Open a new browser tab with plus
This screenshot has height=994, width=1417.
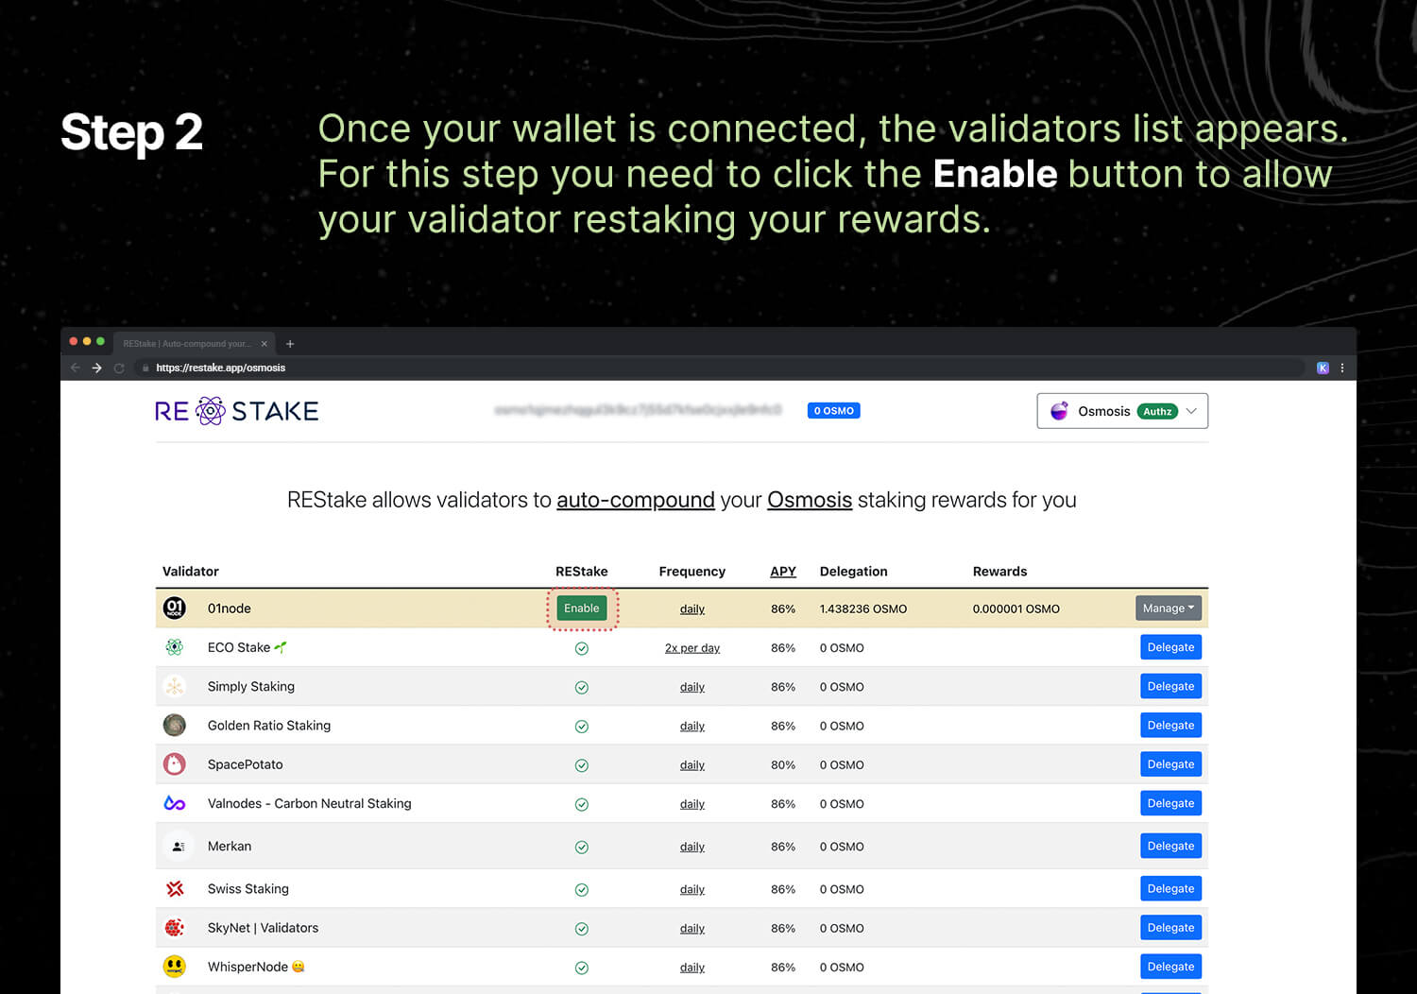290,344
